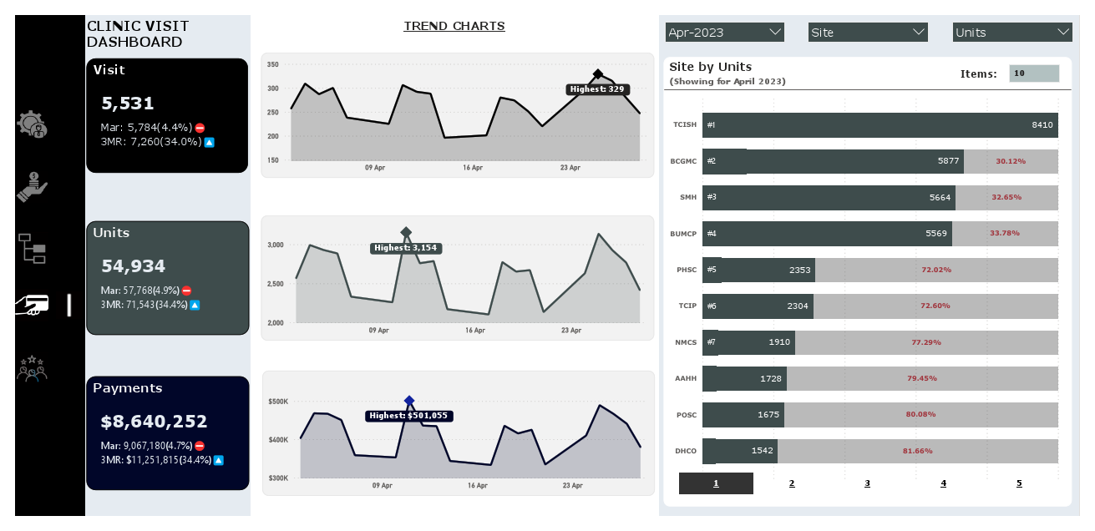Viewport: 1095px width, 531px height.
Task: Click the Items count field showing 10
Action: 1036,73
